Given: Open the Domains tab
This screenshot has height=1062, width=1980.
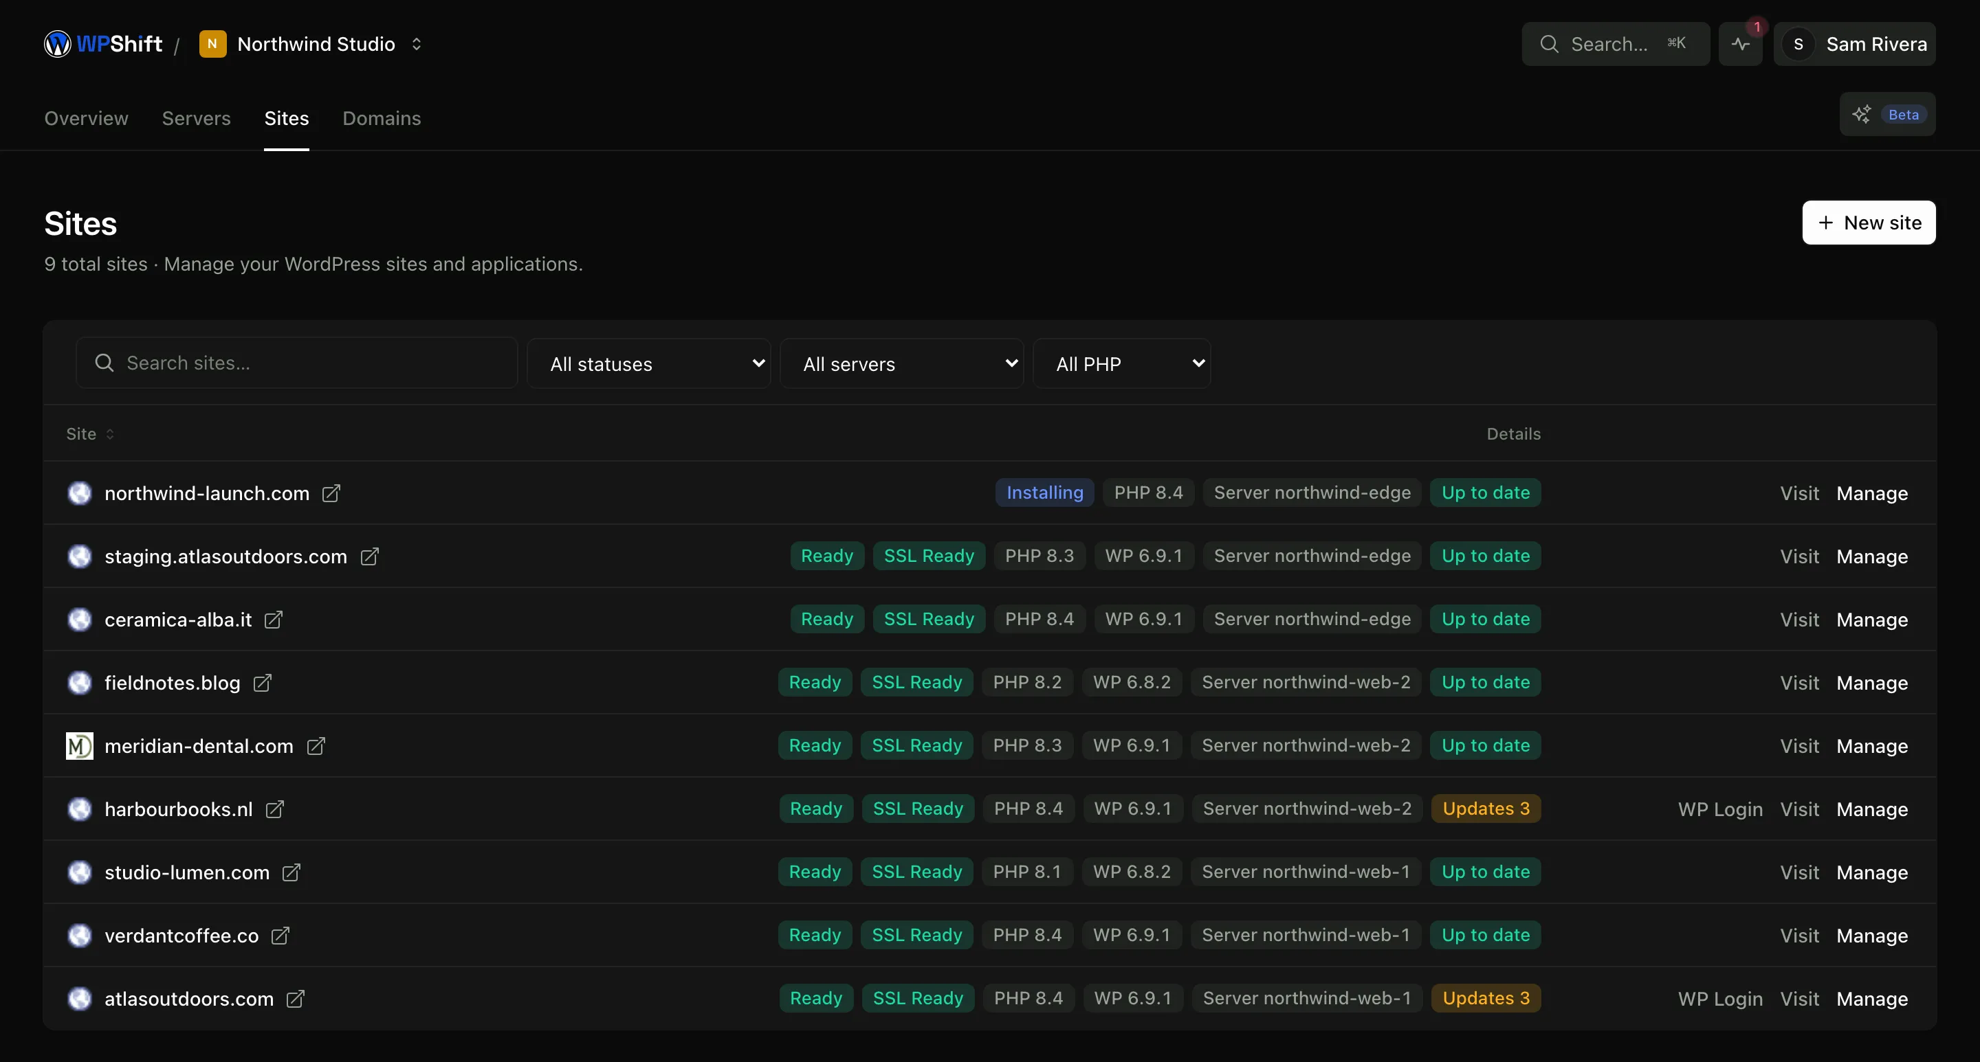Looking at the screenshot, I should point(382,118).
